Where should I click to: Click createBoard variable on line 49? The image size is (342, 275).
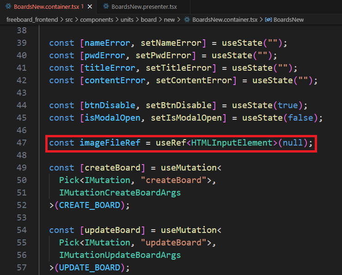tap(112, 167)
